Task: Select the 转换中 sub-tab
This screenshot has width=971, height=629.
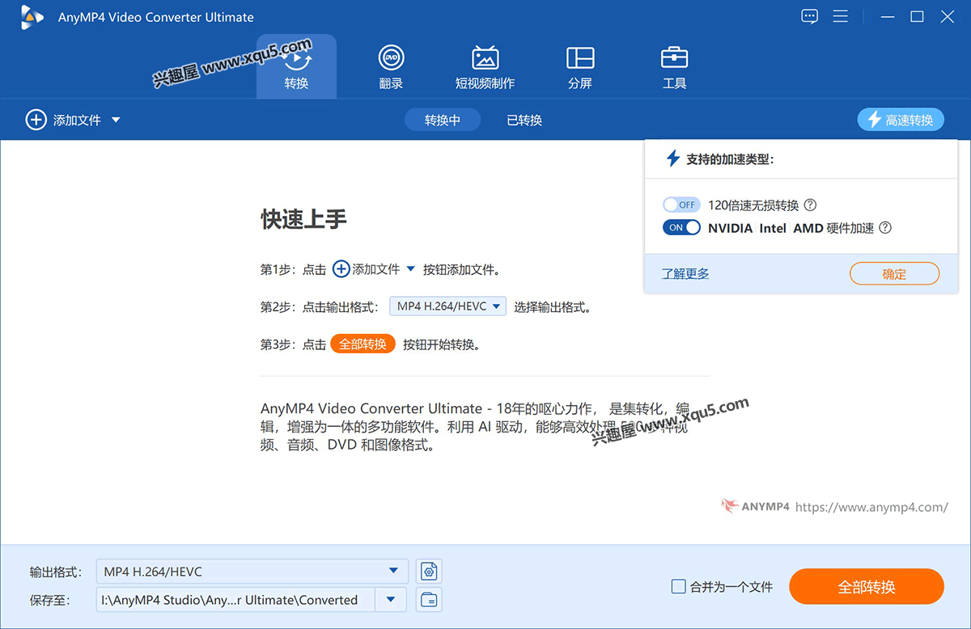Action: point(443,120)
